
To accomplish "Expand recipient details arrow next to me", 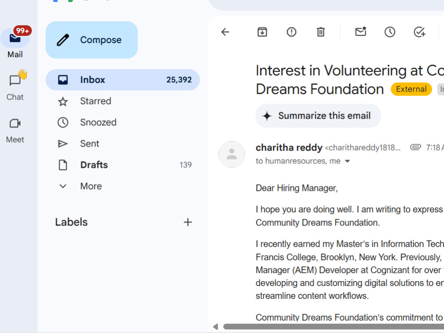I will [347, 161].
